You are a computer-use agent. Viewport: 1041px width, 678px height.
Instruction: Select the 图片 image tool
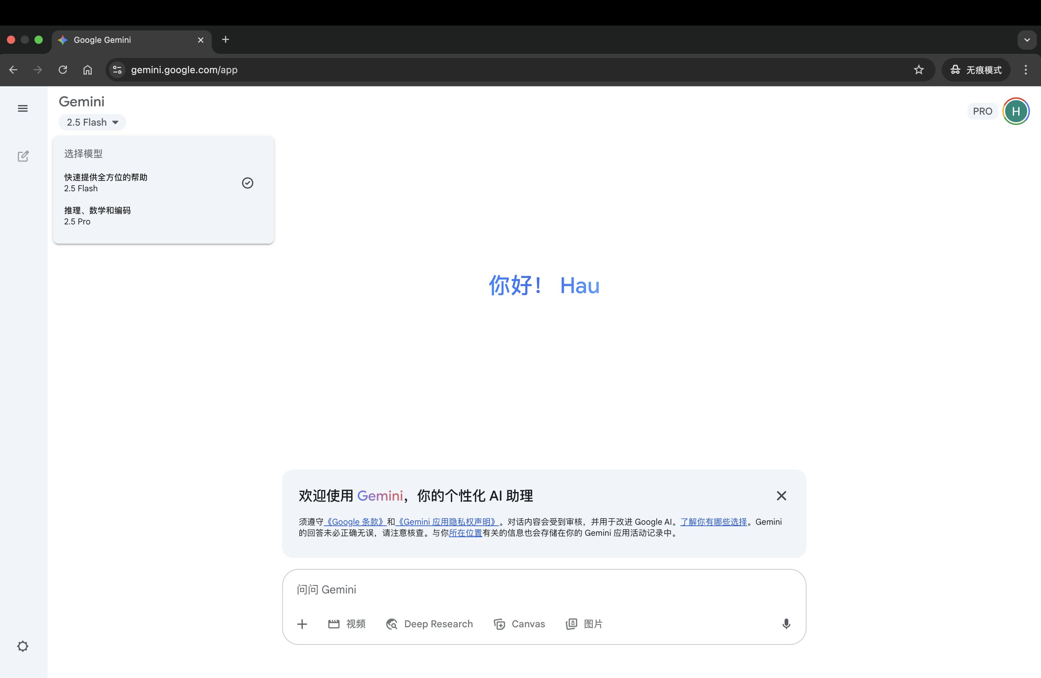click(584, 624)
